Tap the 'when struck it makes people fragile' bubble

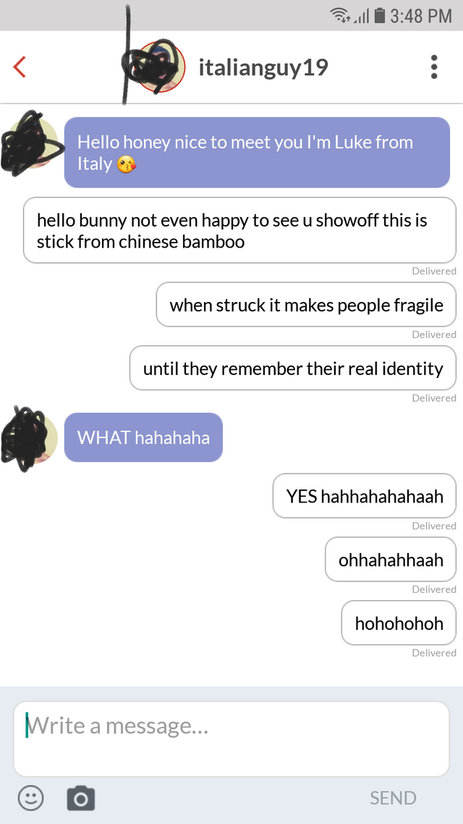pos(306,305)
